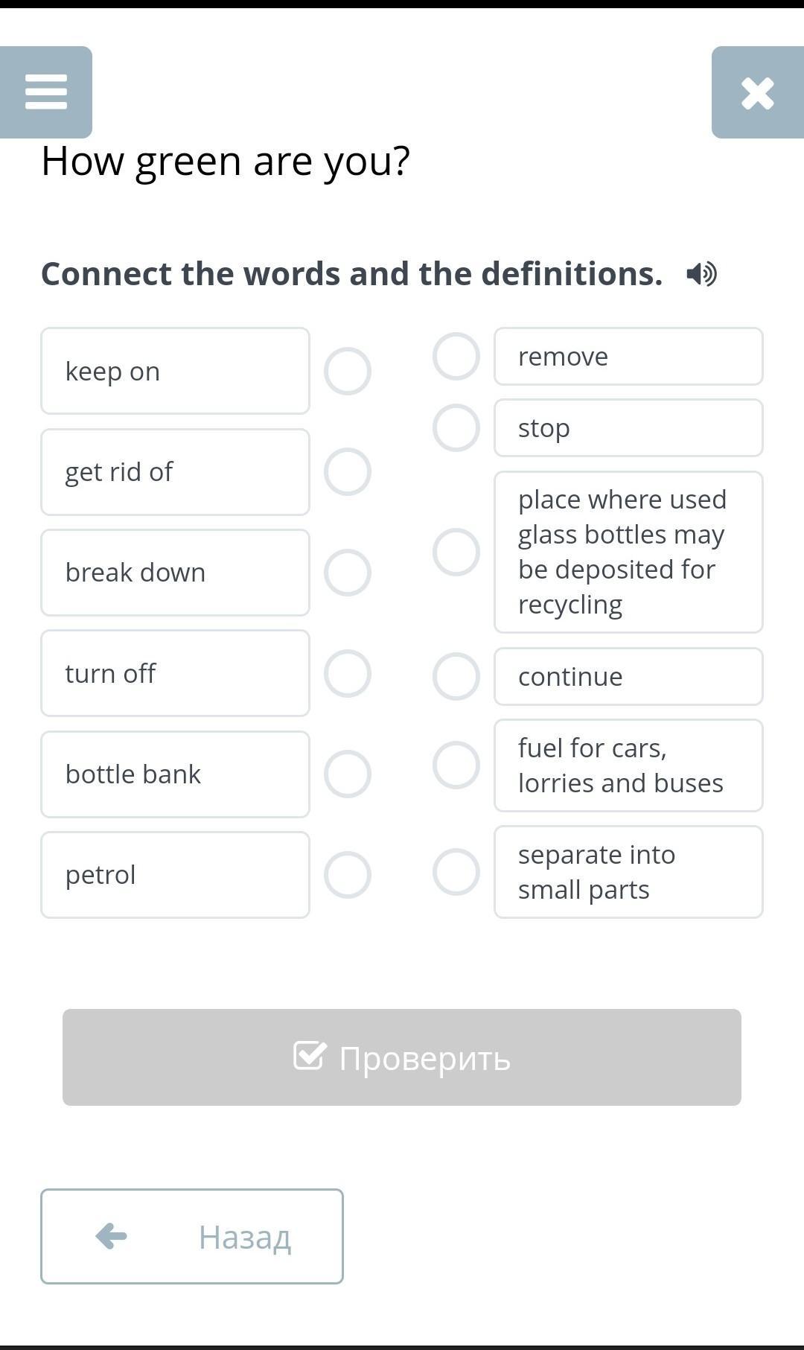
Task: Go back with the 'Назад' button
Action: [x=192, y=1237]
